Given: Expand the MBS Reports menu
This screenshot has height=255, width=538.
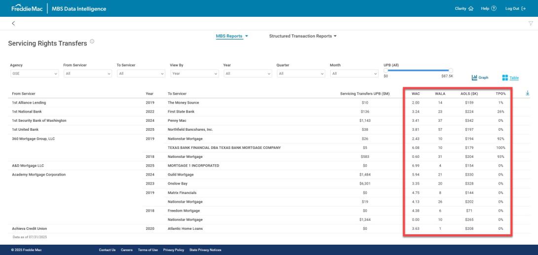Looking at the screenshot, I should coord(232,36).
